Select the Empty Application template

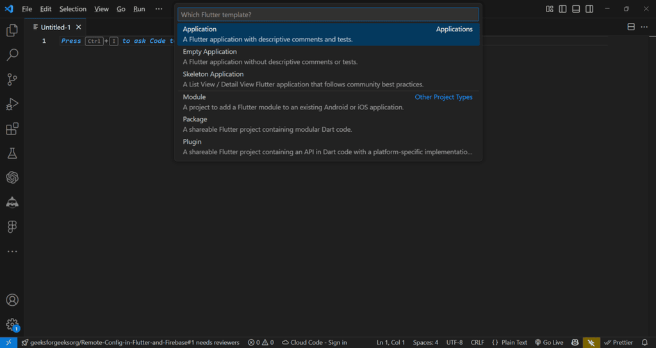[328, 57]
